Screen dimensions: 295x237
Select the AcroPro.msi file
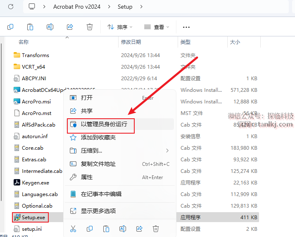(x=36, y=102)
